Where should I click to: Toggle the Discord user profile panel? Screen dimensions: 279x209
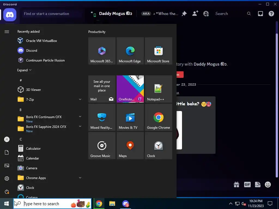point(206,14)
